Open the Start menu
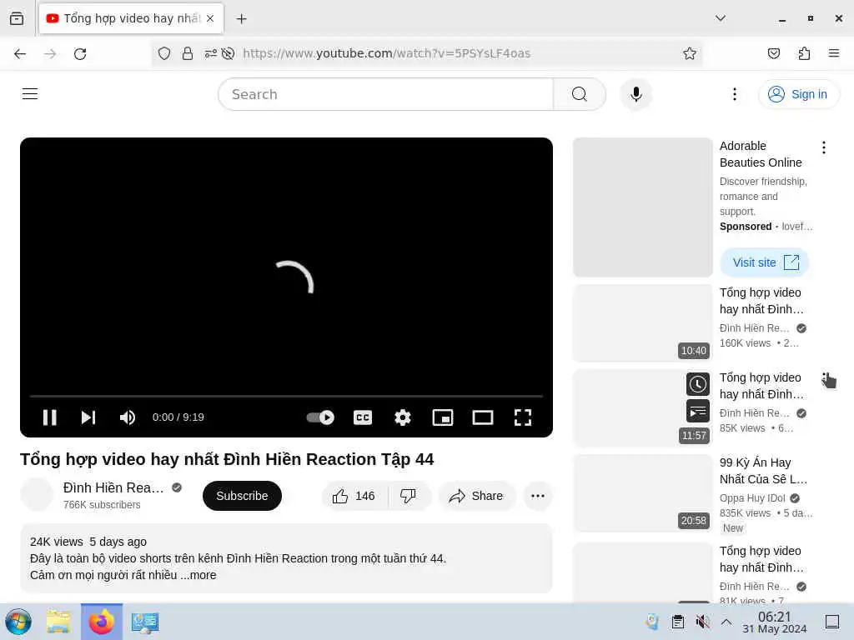 [x=18, y=622]
